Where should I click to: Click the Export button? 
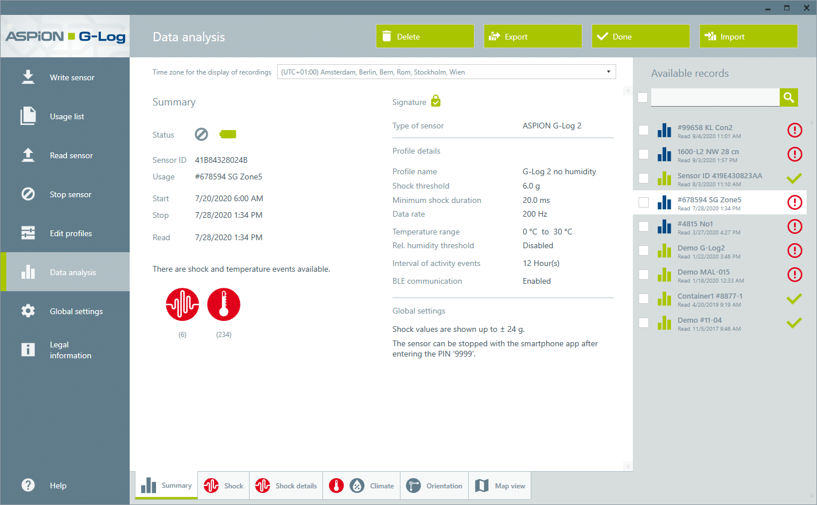point(533,36)
